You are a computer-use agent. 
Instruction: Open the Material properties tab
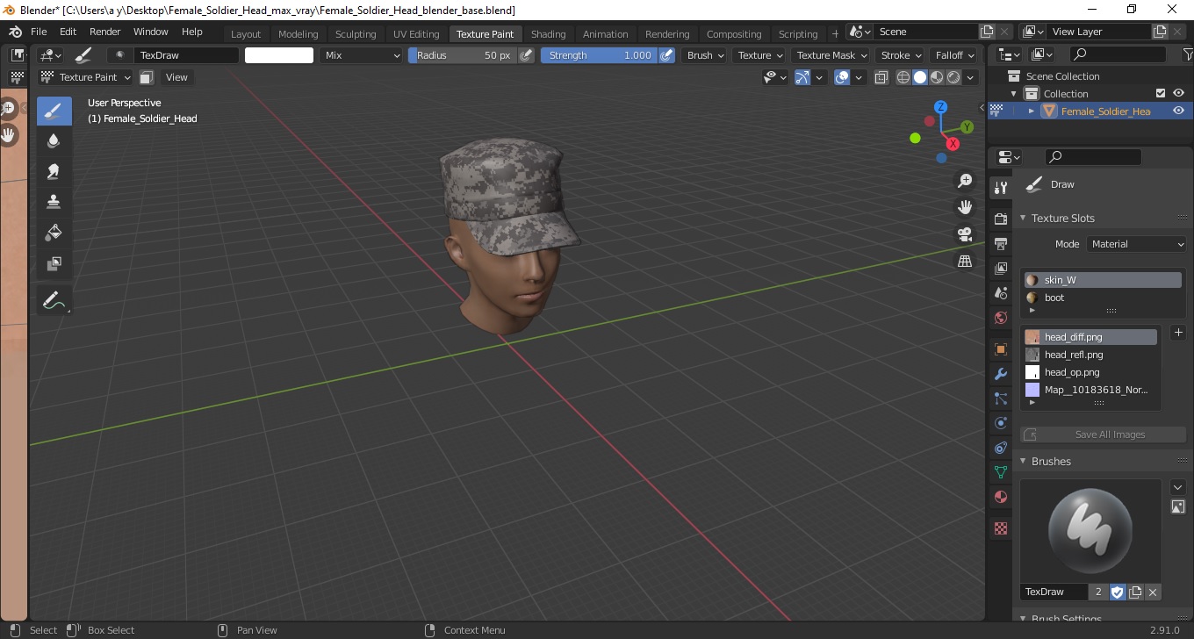point(1000,497)
